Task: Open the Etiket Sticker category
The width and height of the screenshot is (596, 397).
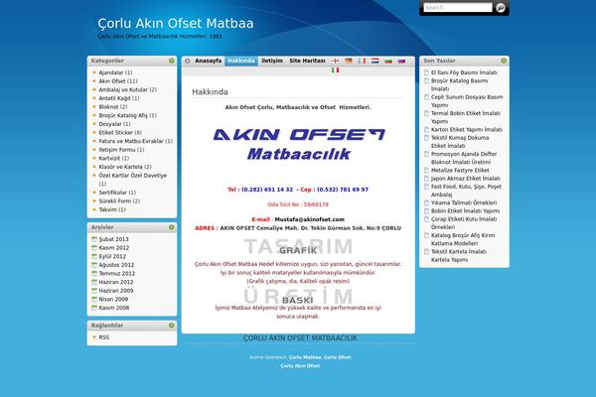Action: (x=116, y=132)
